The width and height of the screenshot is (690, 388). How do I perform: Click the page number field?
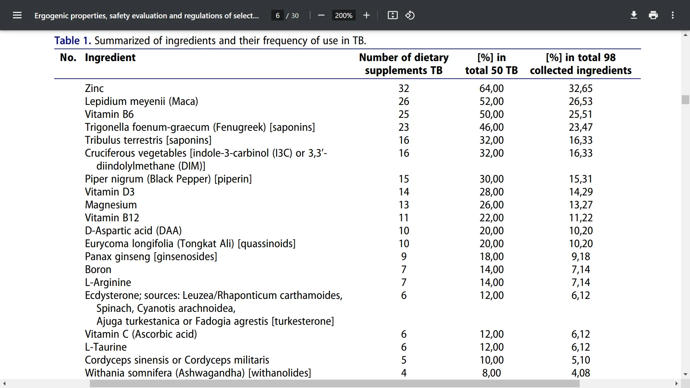tap(277, 15)
